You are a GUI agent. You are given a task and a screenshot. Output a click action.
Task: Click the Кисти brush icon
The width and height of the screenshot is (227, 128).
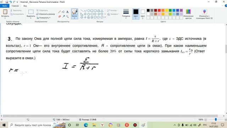click(x=74, y=12)
